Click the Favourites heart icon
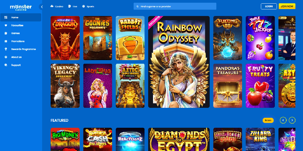303x151 pixels. 6,25
